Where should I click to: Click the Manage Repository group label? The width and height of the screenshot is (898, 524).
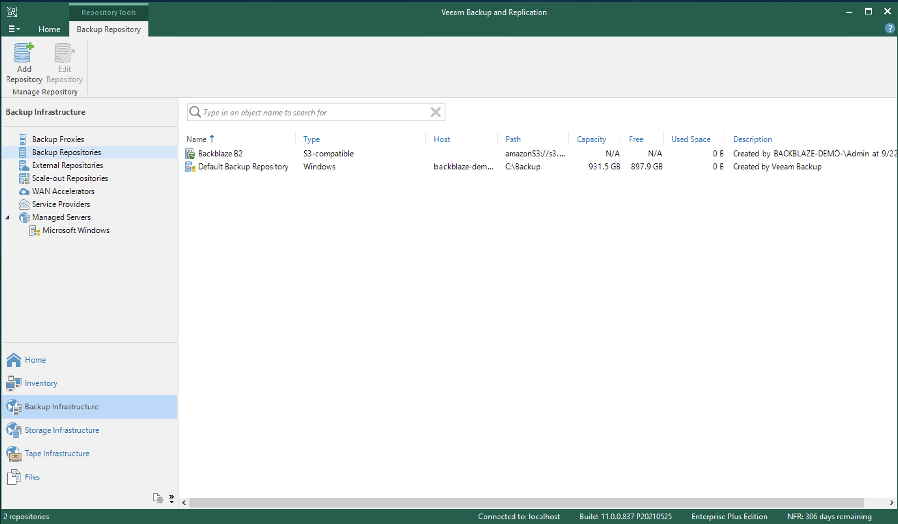45,92
